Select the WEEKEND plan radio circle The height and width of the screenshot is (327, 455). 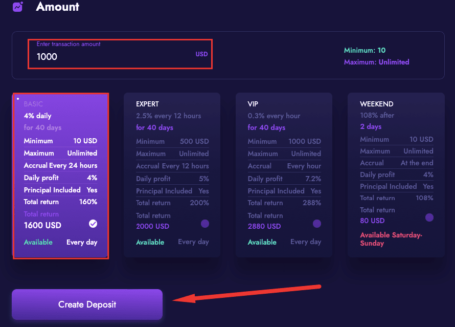point(429,217)
